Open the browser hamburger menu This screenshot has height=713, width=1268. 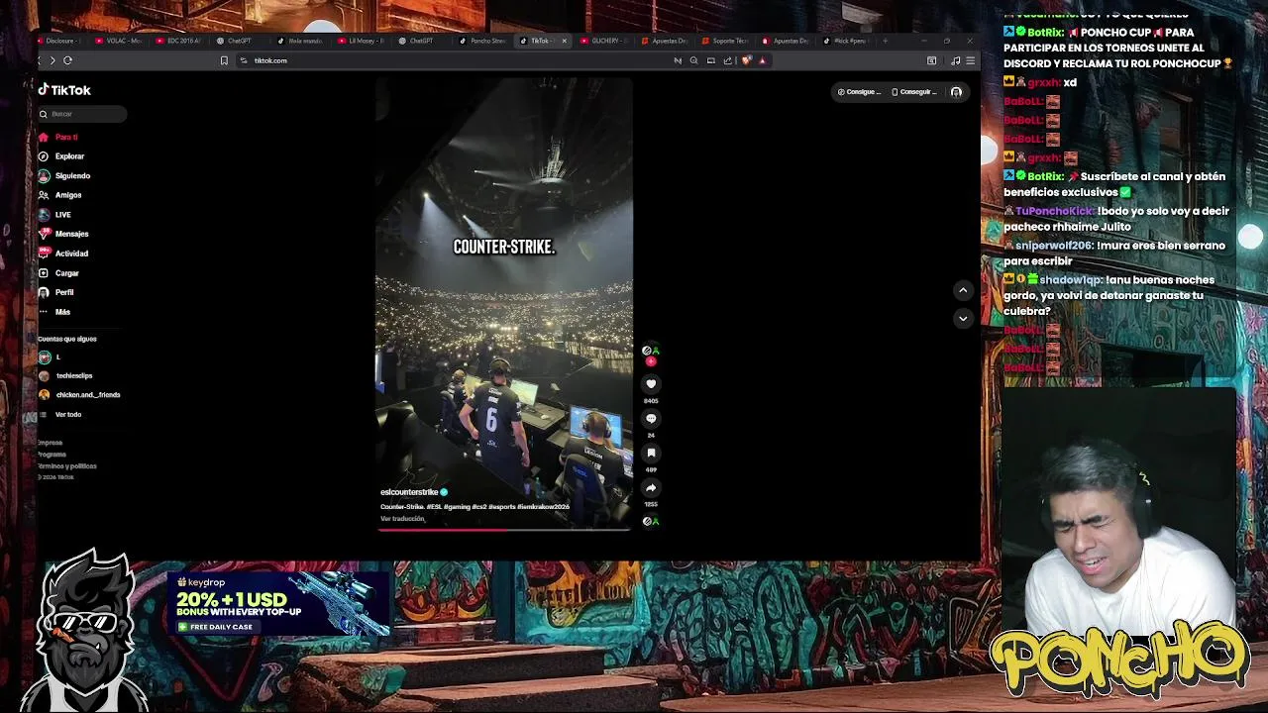coord(971,60)
